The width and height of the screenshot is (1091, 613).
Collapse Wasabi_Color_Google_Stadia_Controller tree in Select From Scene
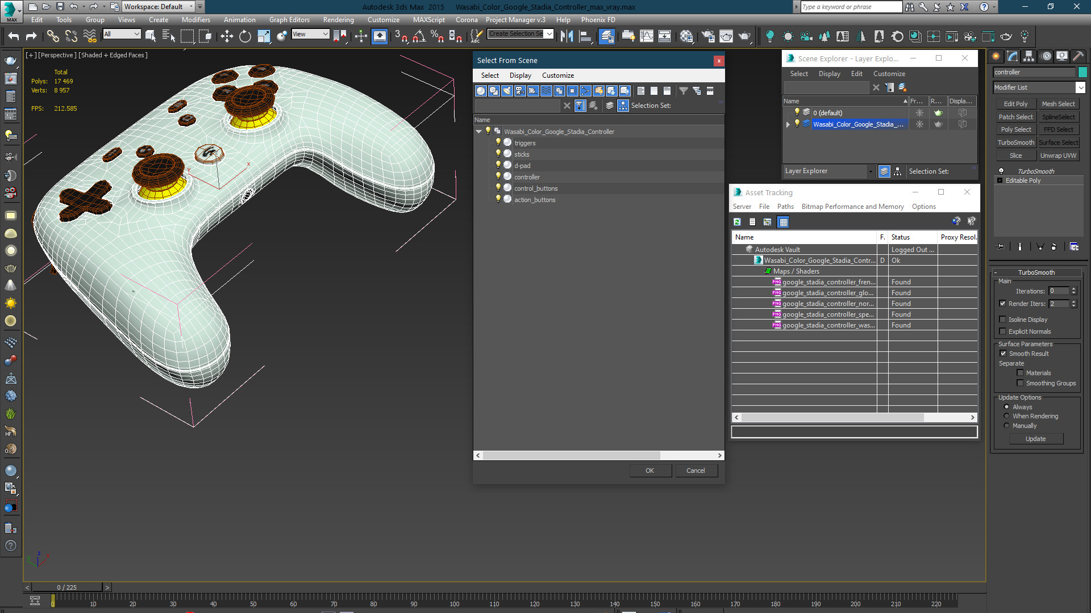click(479, 132)
